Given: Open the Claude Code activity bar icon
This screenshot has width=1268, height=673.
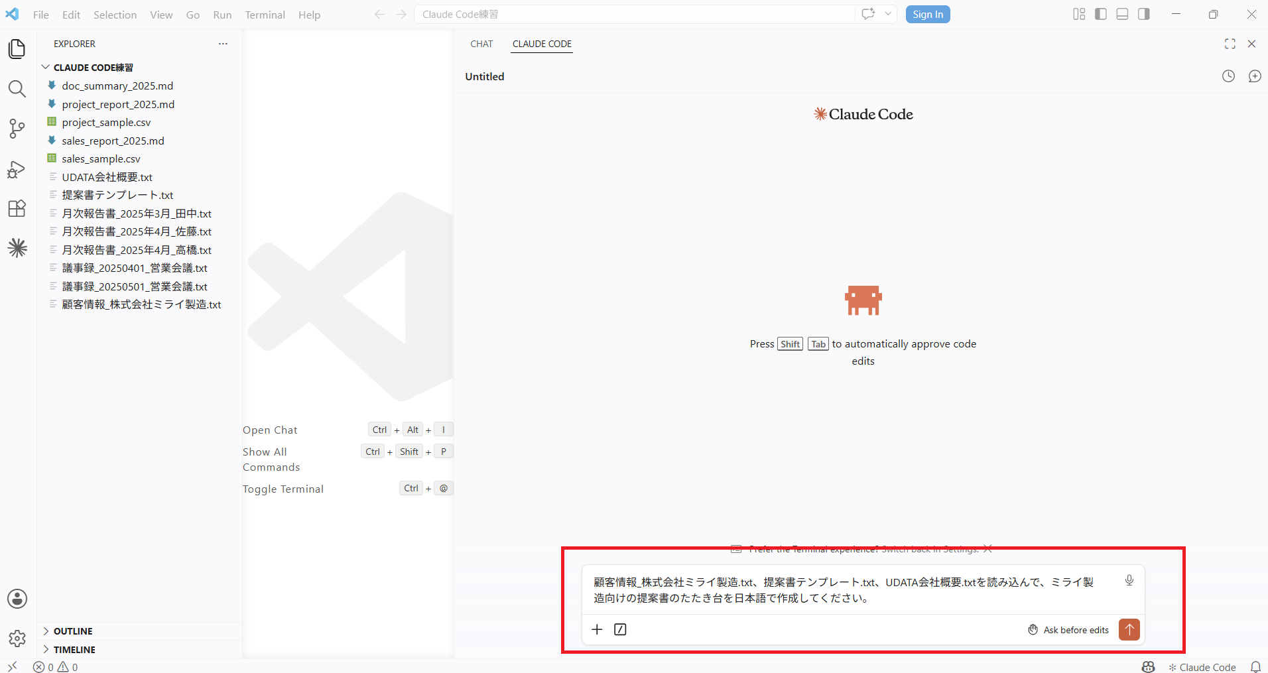Looking at the screenshot, I should pyautogui.click(x=17, y=248).
